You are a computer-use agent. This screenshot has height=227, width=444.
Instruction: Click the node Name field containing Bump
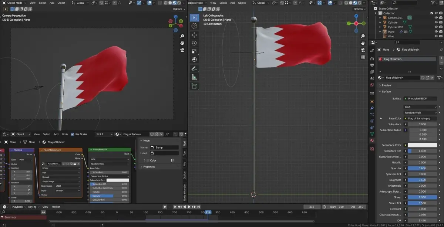(164, 148)
